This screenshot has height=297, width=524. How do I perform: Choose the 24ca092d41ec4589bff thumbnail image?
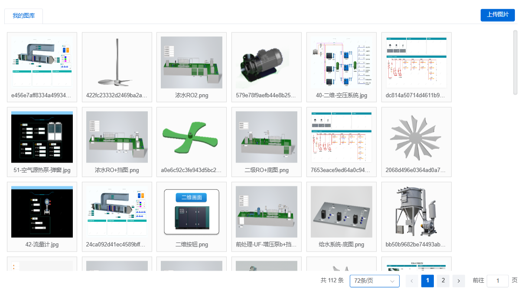pyautogui.click(x=117, y=212)
